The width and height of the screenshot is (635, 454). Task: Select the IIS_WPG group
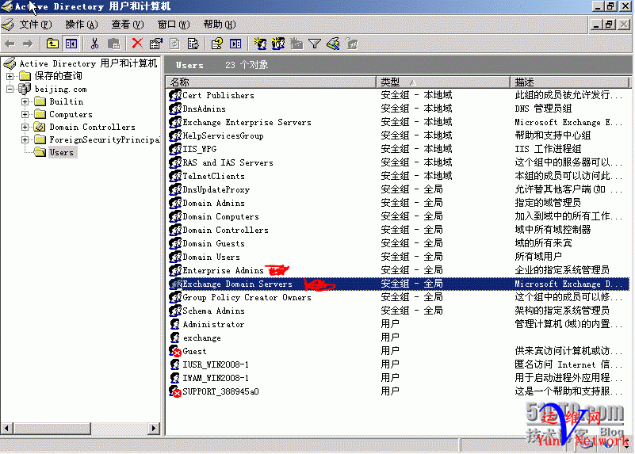click(x=199, y=149)
